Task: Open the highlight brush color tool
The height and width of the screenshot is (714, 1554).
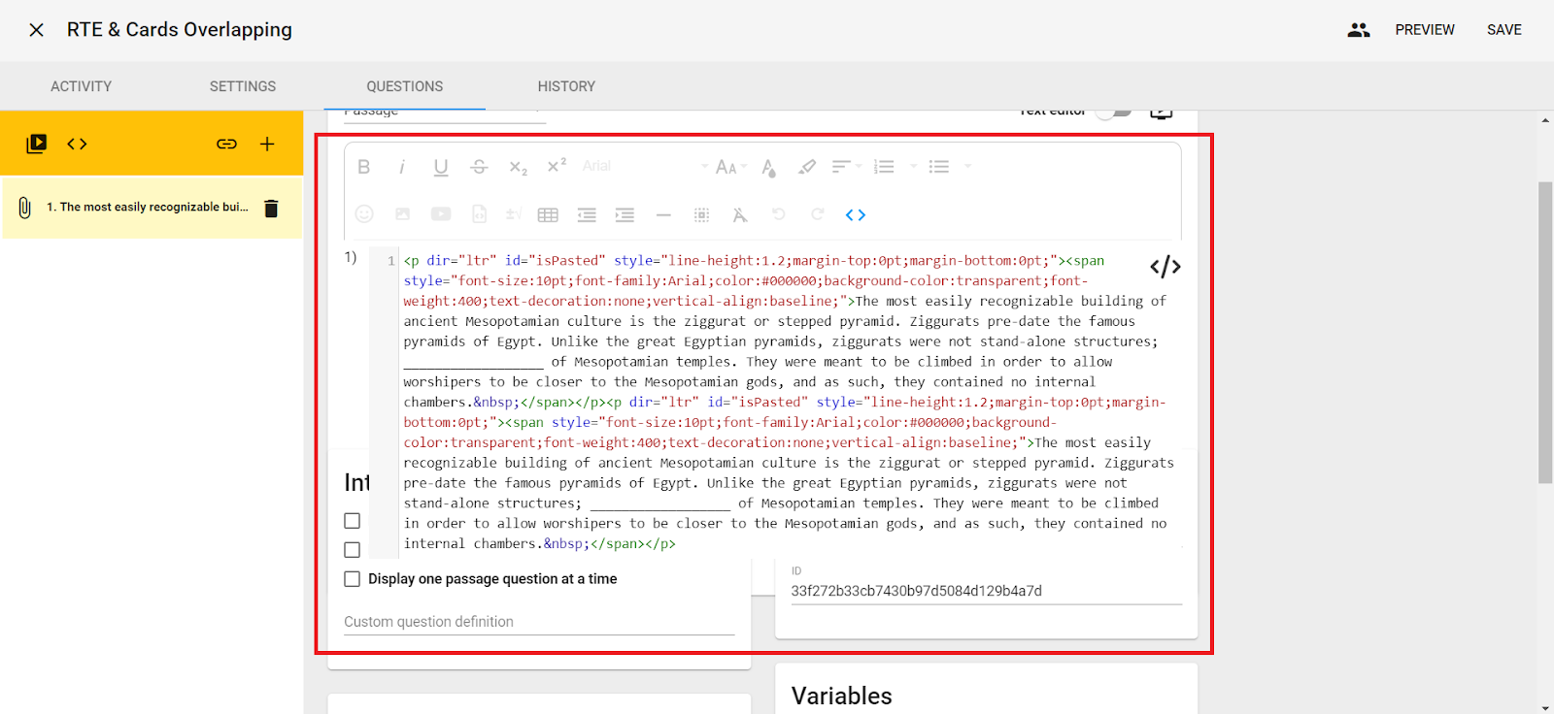Action: 807,167
